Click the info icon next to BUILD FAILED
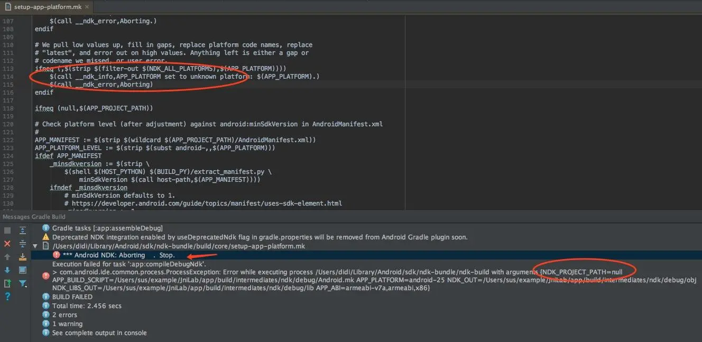 click(45, 297)
